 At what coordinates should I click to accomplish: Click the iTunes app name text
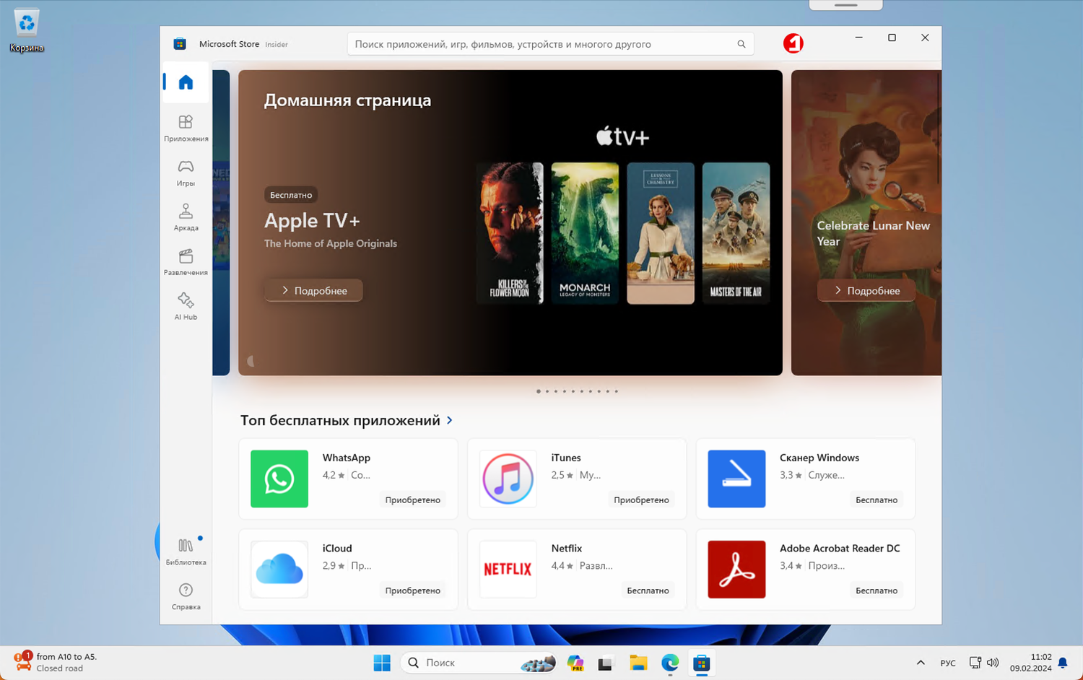[x=566, y=458]
